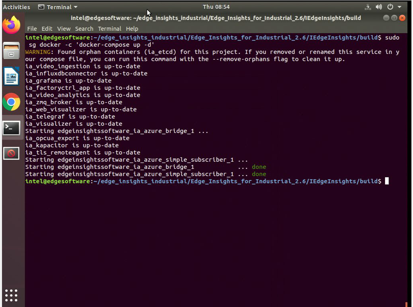Click the cursor block at the last prompt
Image resolution: width=413 pixels, height=307 pixels.
(x=387, y=181)
